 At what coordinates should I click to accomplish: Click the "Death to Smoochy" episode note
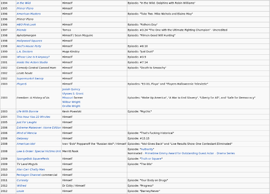coord(147,68)
